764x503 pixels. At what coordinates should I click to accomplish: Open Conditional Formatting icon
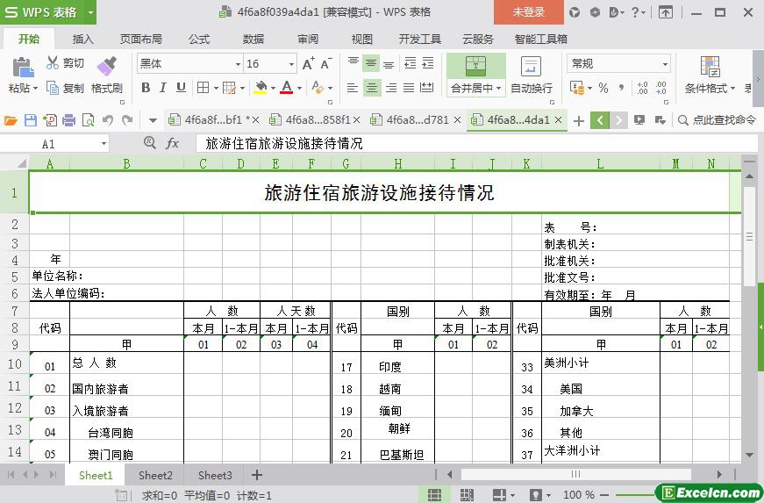tap(710, 67)
